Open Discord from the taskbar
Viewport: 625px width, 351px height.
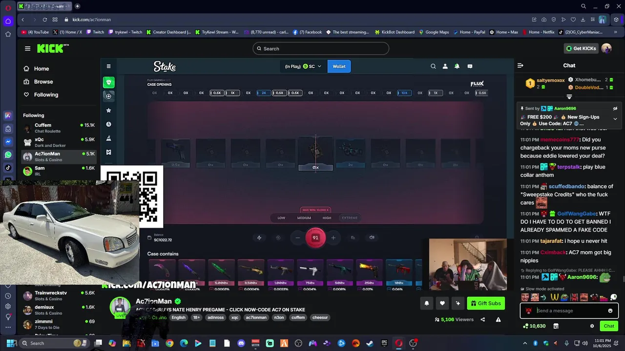241,343
